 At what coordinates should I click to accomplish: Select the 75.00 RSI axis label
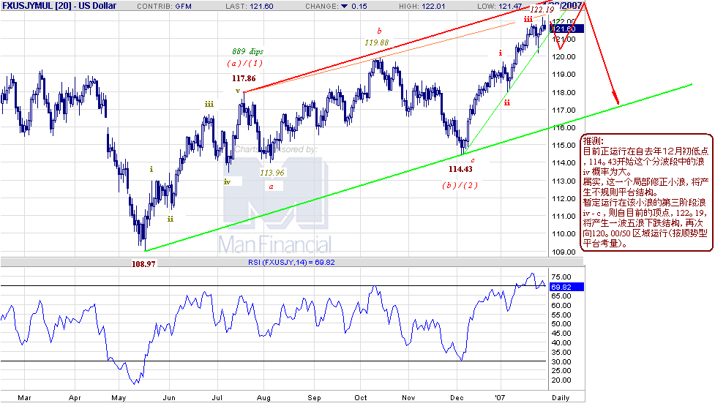[561, 277]
